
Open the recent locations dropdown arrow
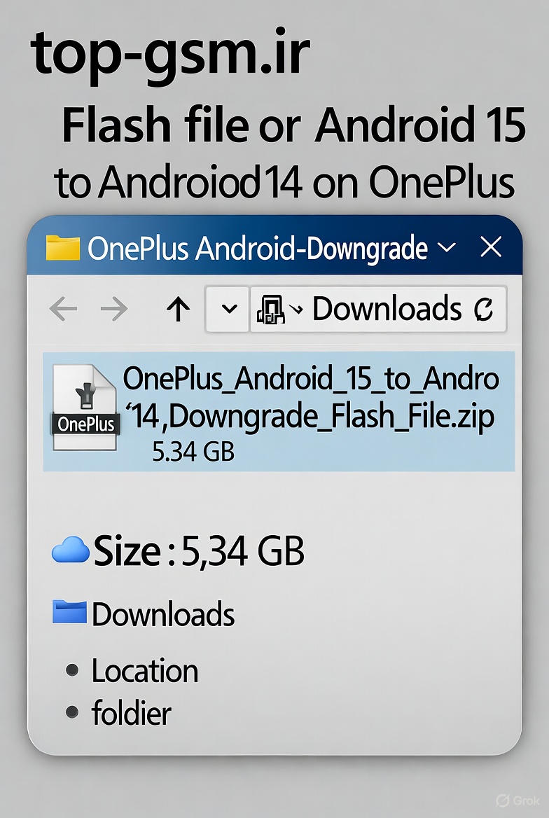tap(228, 309)
